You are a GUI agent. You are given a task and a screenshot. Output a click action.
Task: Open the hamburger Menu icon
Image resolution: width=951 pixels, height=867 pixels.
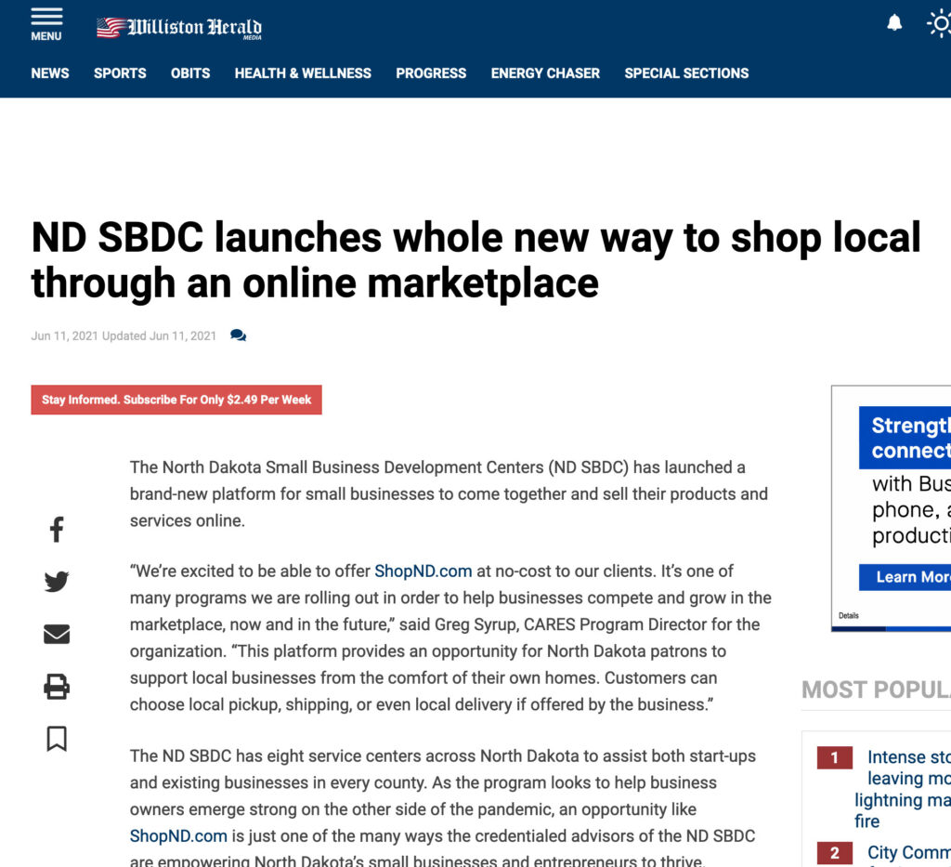(x=46, y=25)
